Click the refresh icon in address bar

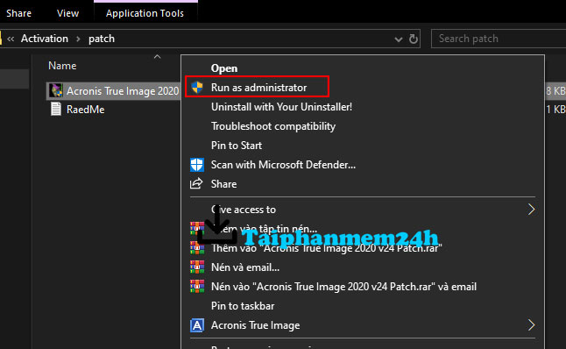click(x=414, y=39)
